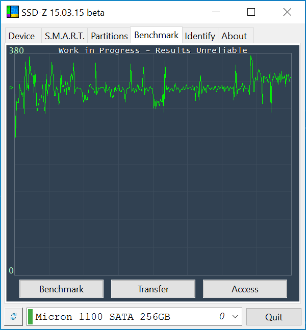The height and width of the screenshot is (330, 306).
Task: Click the Transfer button
Action: tap(153, 289)
